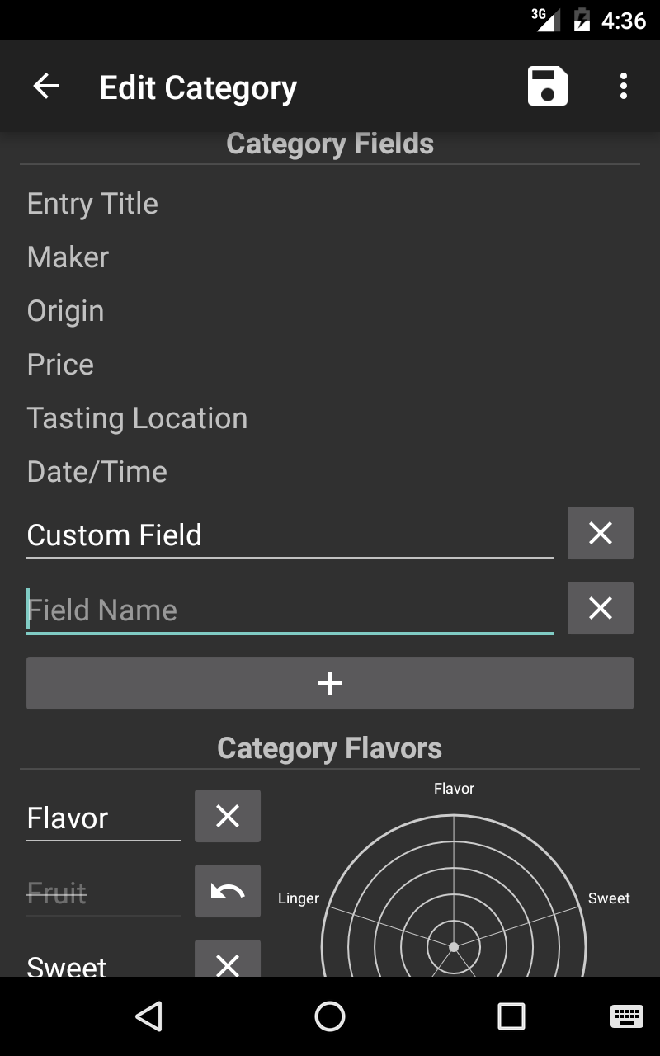660x1056 pixels.
Task: Tap the Date/Time field entry
Action: (97, 472)
